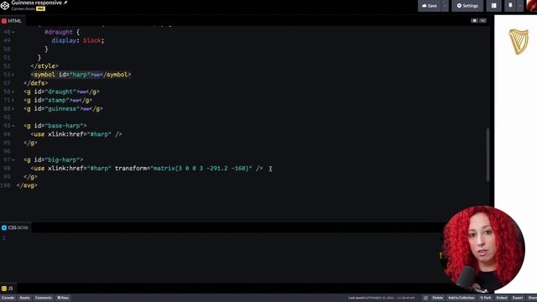Click the author name below the title
The width and height of the screenshot is (537, 302).
pyautogui.click(x=23, y=9)
